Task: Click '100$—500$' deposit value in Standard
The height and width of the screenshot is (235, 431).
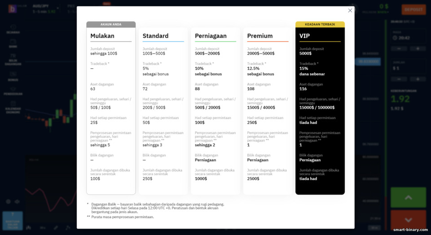Action: pyautogui.click(x=154, y=53)
